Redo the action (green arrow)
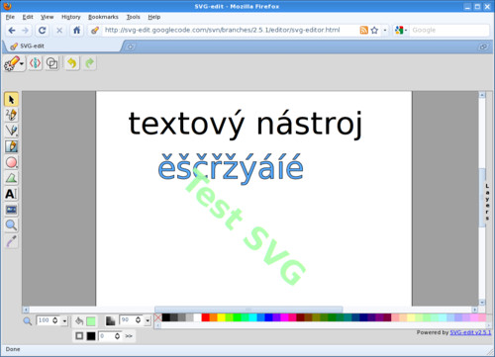Screen dimensions: 495x357 pos(89,63)
